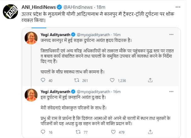The height and width of the screenshot is (138, 191).
Task: Click verified badge on second Yogi Adityanath tweet
Action: coord(73,92)
